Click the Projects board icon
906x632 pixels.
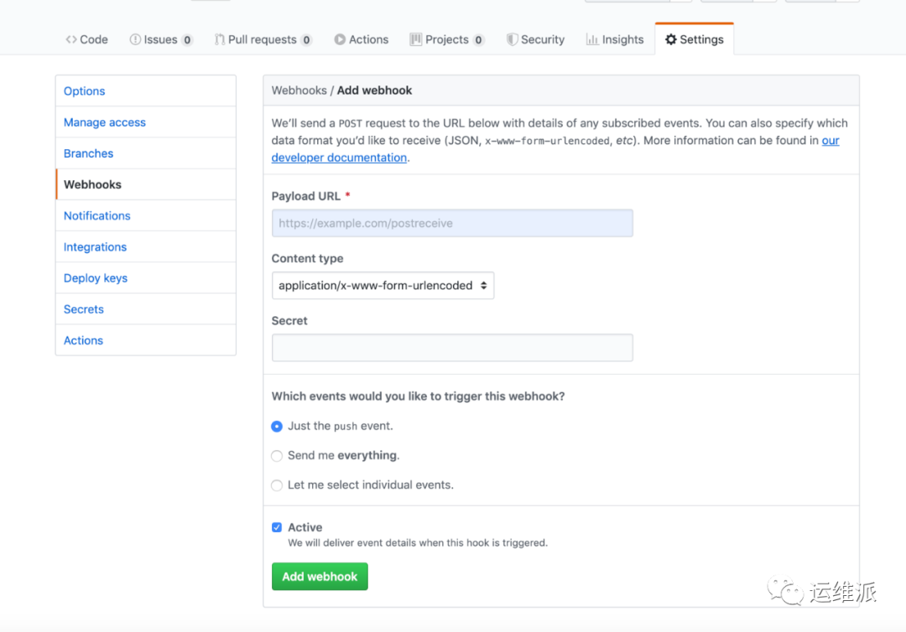(415, 39)
